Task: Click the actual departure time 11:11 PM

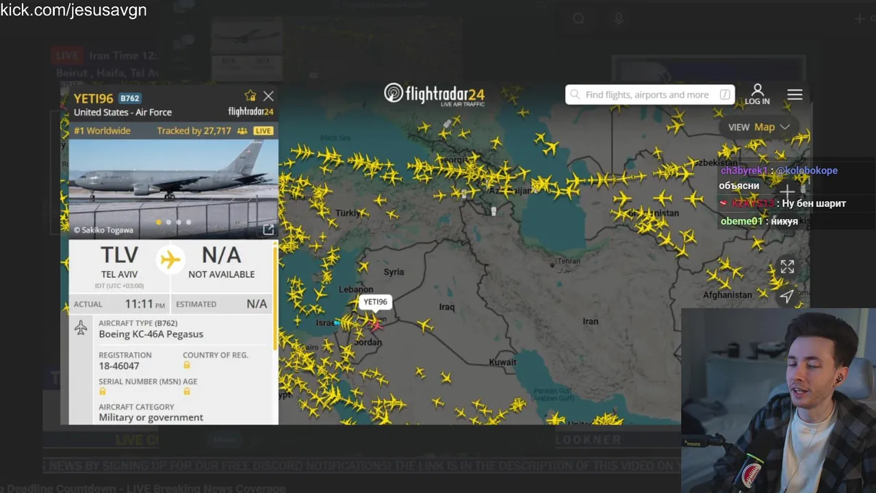Action: click(x=144, y=304)
